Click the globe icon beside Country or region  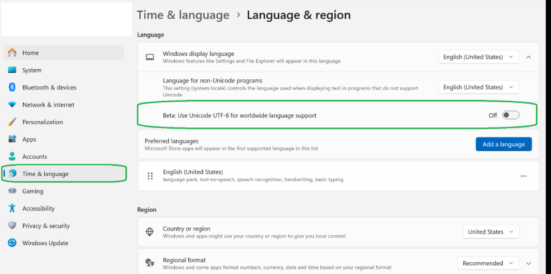point(150,232)
